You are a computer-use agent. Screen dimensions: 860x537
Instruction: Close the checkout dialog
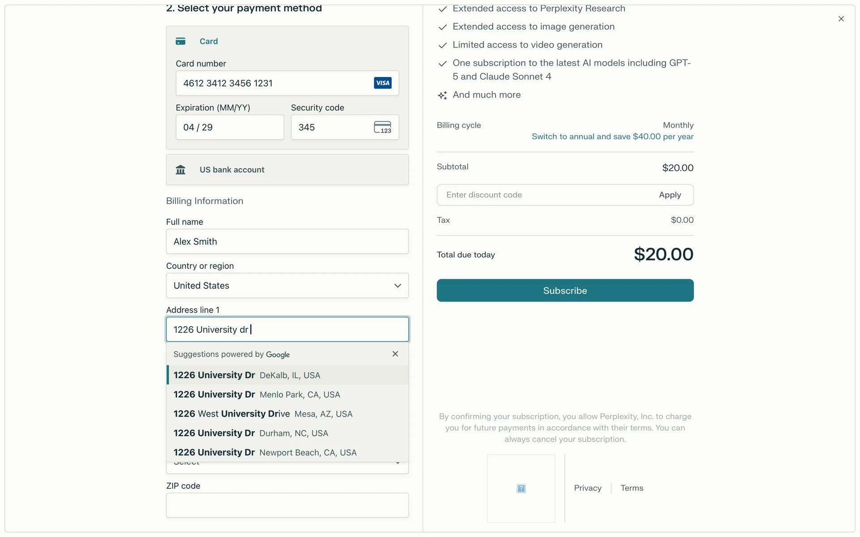[x=841, y=19]
